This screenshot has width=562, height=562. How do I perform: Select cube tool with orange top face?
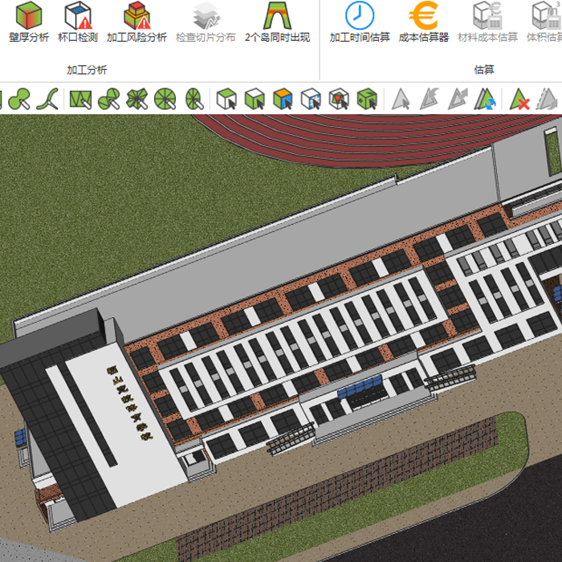click(283, 99)
